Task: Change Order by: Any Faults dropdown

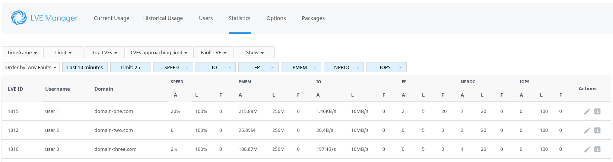Action: (31, 67)
